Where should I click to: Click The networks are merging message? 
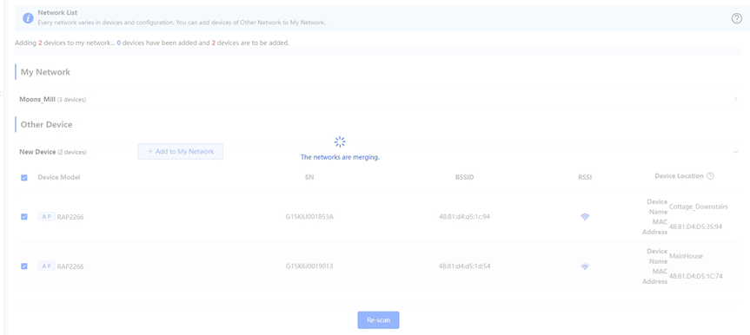340,157
